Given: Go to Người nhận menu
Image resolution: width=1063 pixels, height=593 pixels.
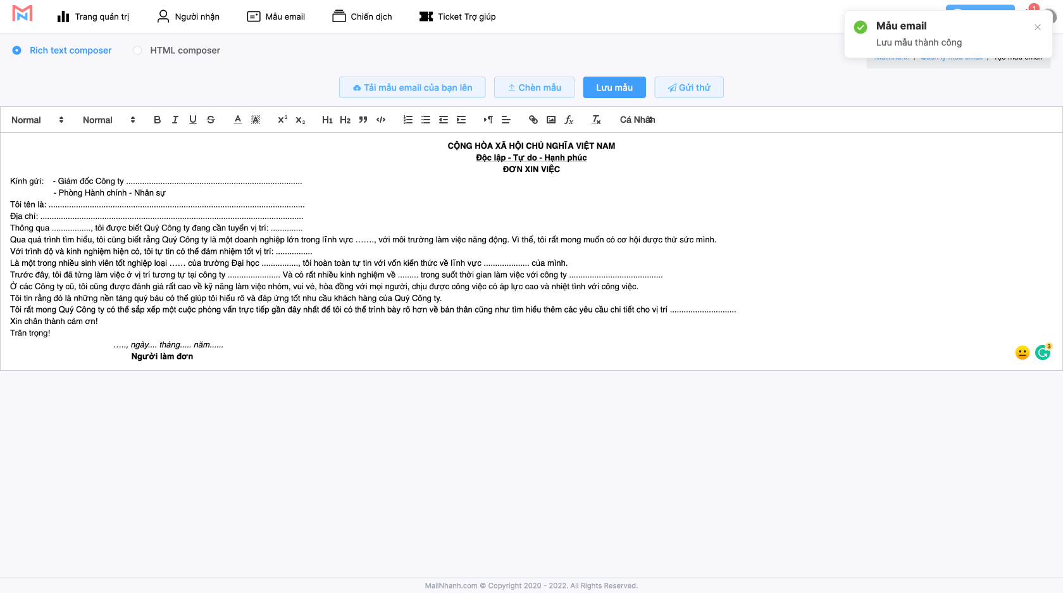Looking at the screenshot, I should click(188, 16).
